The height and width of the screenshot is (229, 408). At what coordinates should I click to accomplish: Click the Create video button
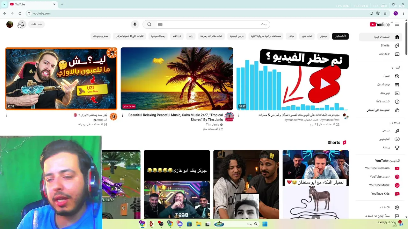pos(36,24)
